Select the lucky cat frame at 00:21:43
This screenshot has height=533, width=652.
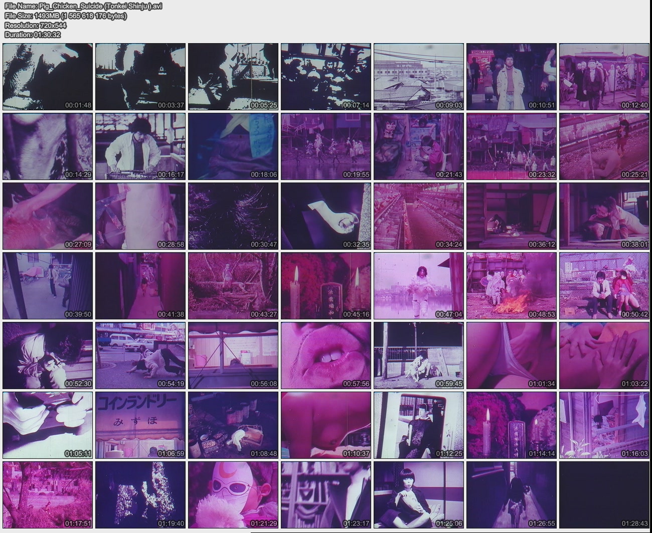[x=419, y=146]
